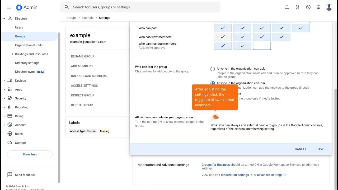338x190 pixels.
Task: Click the sidebar vertical scrollbar
Action: click(x=59, y=106)
